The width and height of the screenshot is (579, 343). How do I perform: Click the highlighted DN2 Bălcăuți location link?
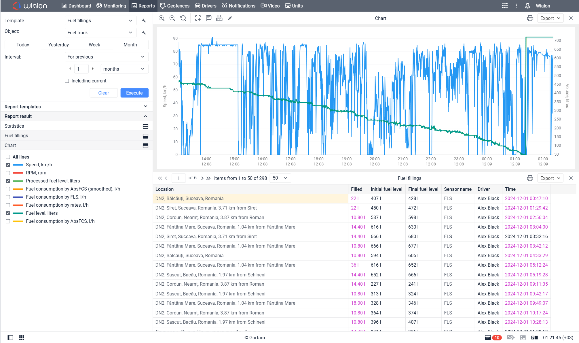(189, 198)
